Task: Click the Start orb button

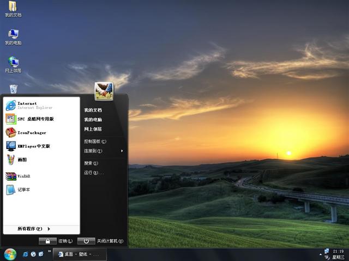Action: [x=10, y=254]
